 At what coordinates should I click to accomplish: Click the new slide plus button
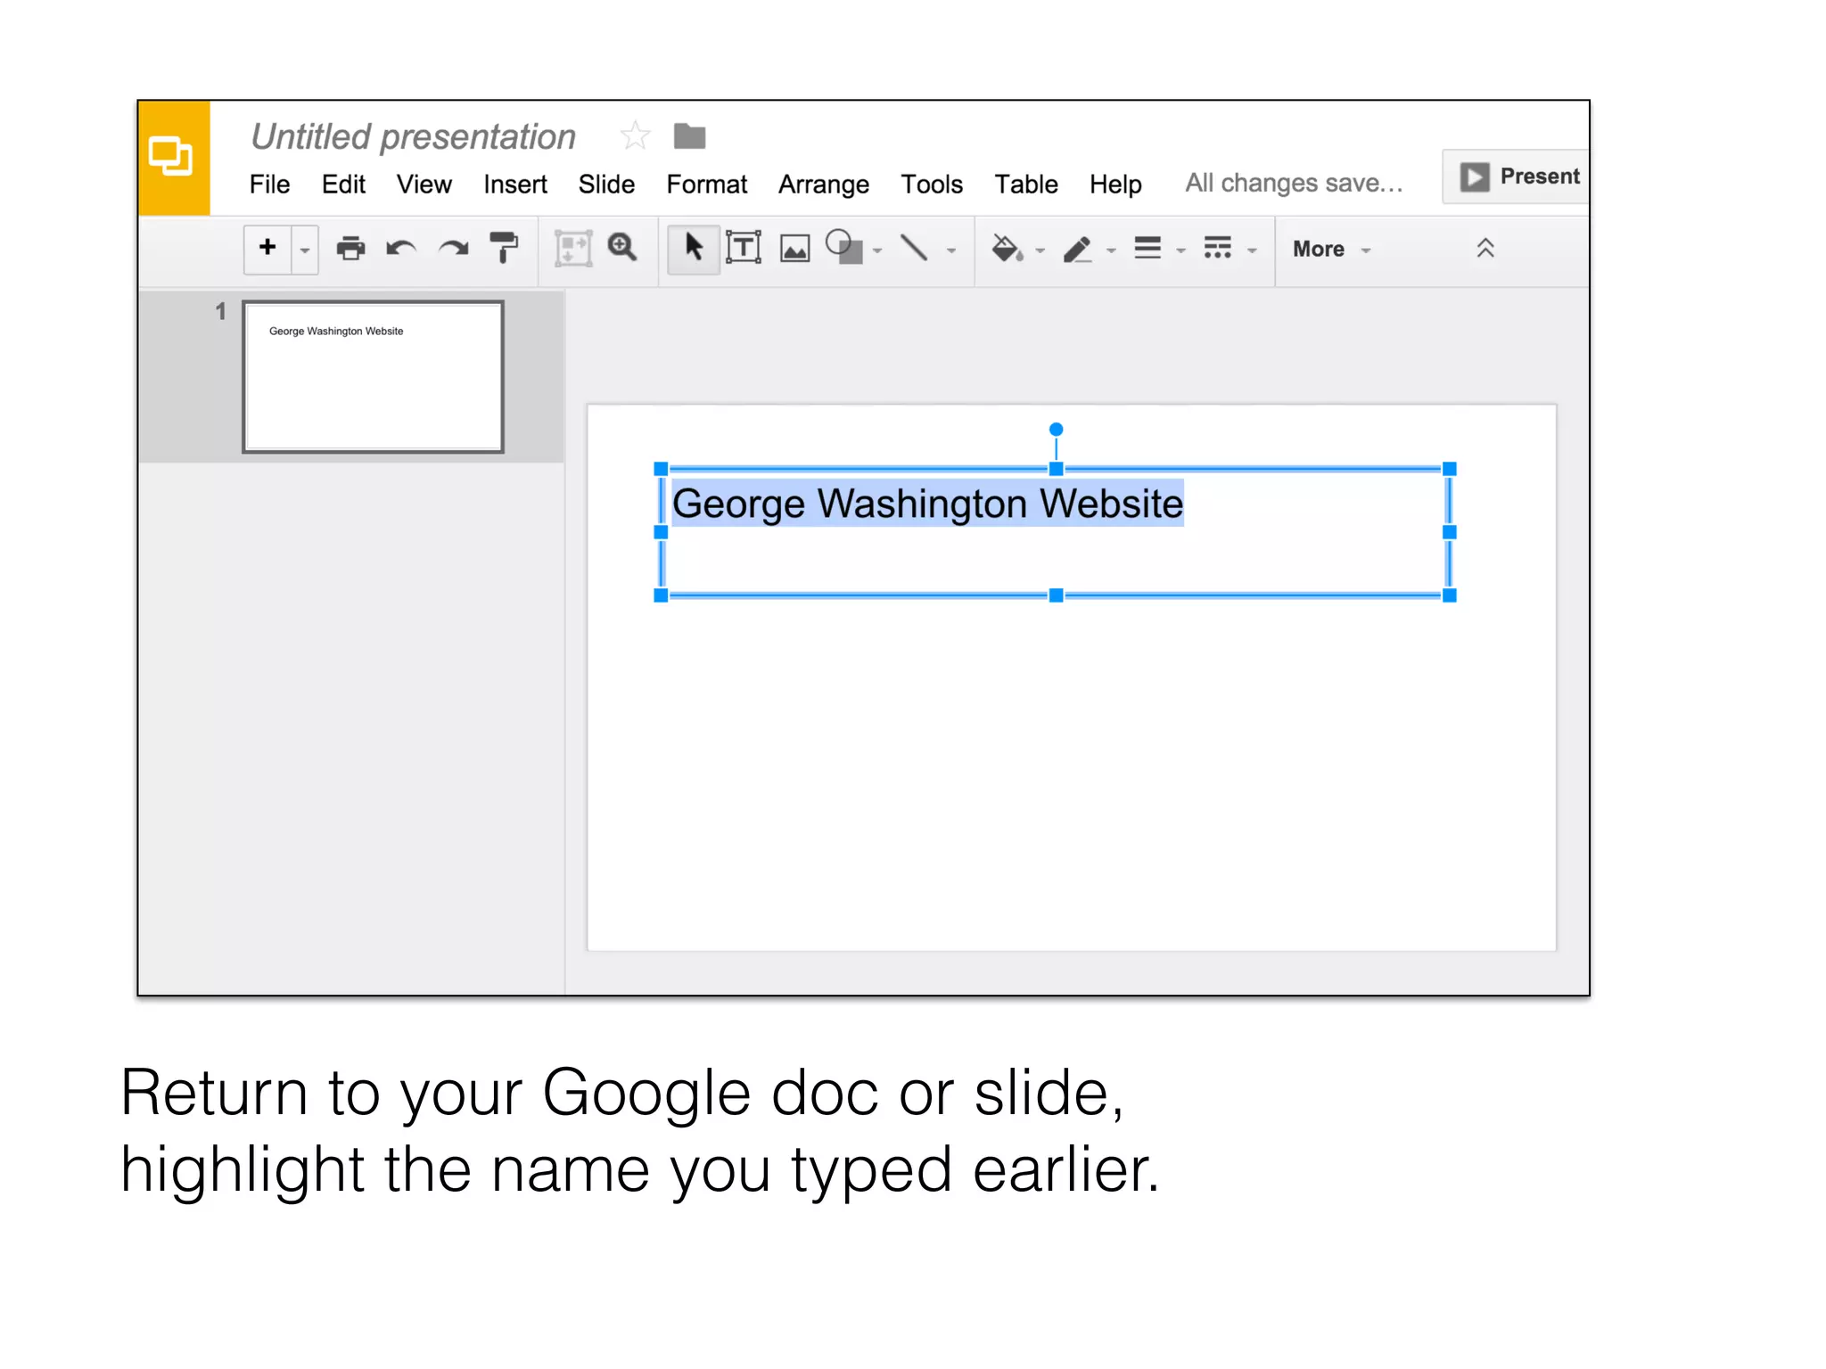[267, 248]
